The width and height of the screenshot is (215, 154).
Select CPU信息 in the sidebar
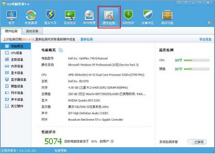click(16, 53)
